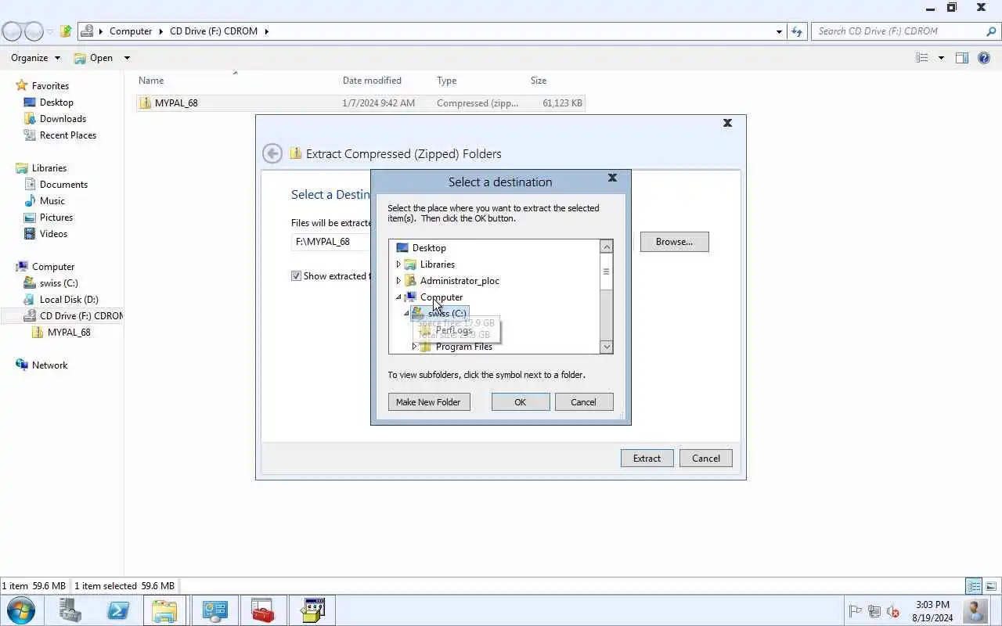Screen dimensions: 1002x626
Task: Open the dropdown arrow next to Open
Action: tap(127, 58)
